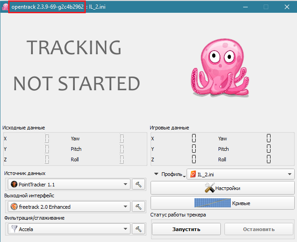Click the TRACKING NOT STARTED text
The height and width of the screenshot is (242, 297).
tap(77, 65)
